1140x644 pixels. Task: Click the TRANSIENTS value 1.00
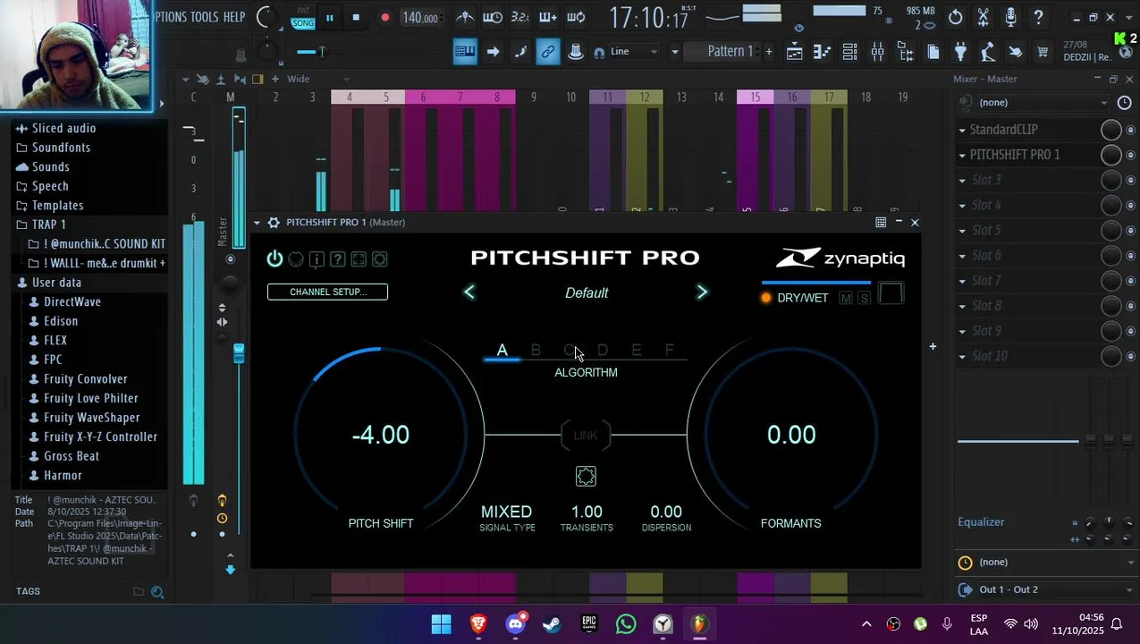click(x=587, y=512)
